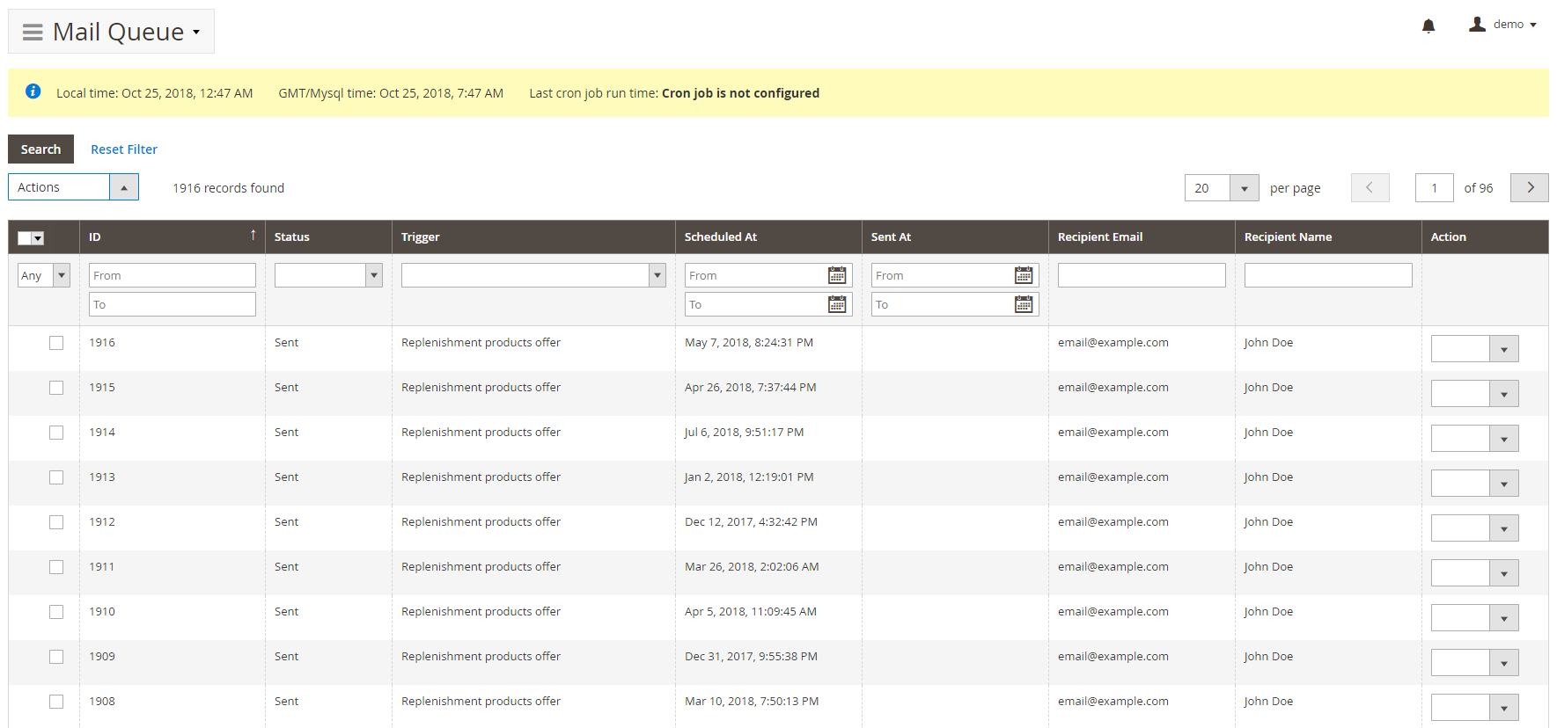Open Action dropdown for row 1908
The image size is (1557, 728).
[1474, 708]
